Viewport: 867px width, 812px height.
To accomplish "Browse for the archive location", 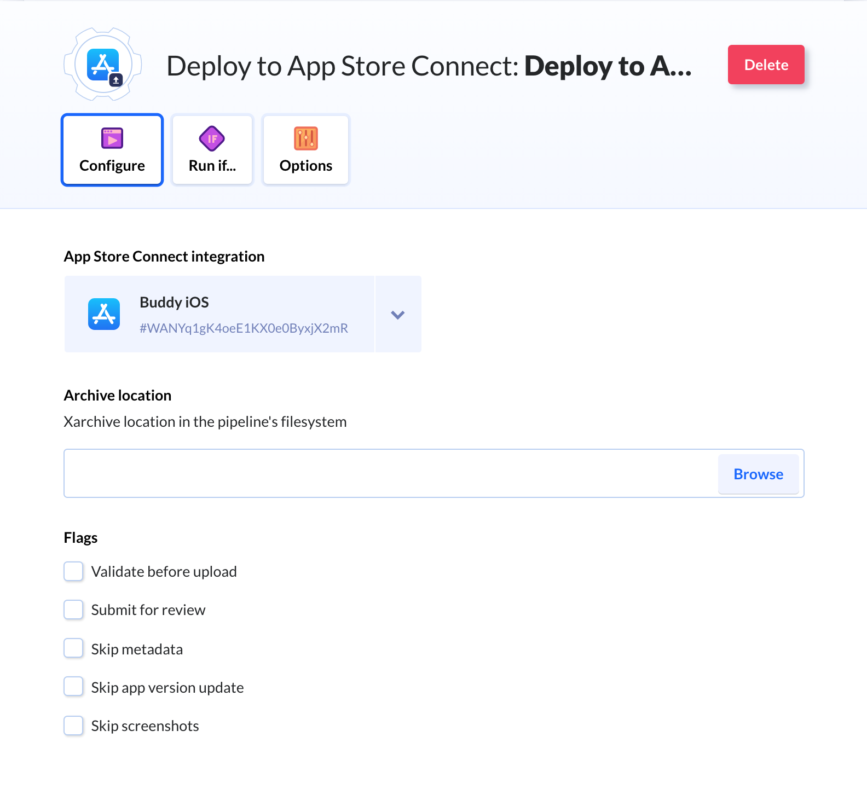I will [759, 474].
